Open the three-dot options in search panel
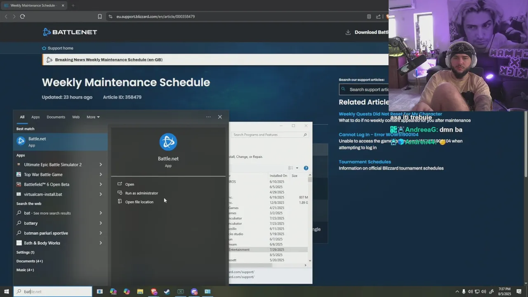Image resolution: width=528 pixels, height=297 pixels. [208, 117]
